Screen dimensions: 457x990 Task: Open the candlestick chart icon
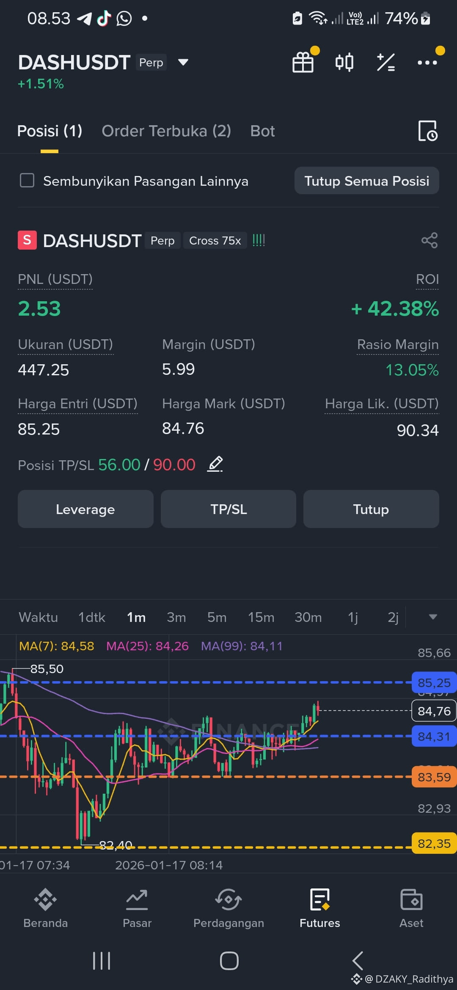click(344, 62)
